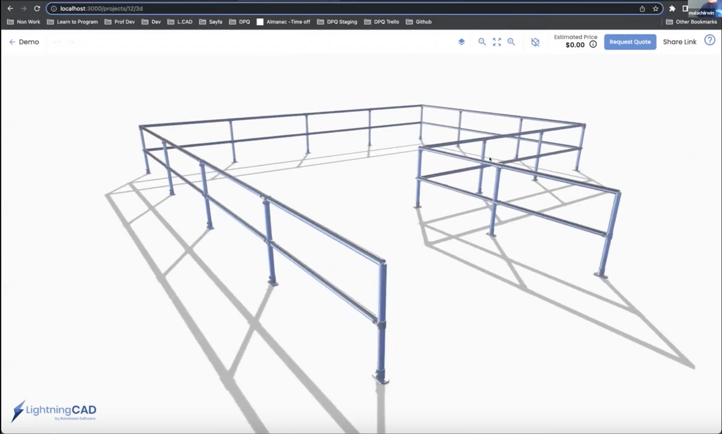
Task: Click the $0.00 estimated price value
Action: tap(575, 45)
